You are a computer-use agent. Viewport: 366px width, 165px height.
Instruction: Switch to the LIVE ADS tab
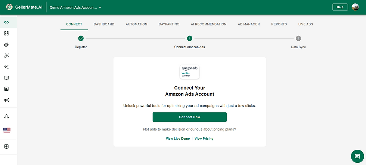[x=305, y=24]
